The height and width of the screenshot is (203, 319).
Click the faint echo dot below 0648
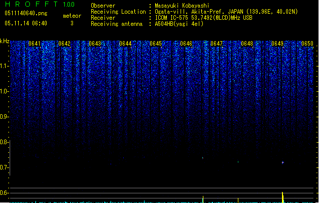pos(238,162)
